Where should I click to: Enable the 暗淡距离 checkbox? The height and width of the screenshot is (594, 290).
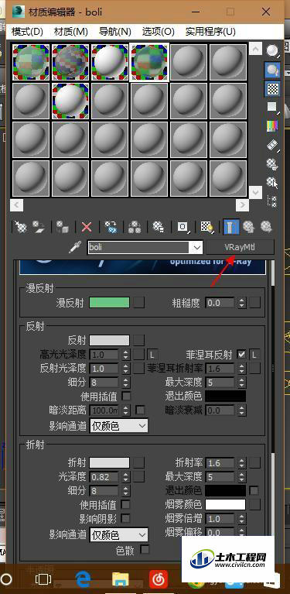140,410
